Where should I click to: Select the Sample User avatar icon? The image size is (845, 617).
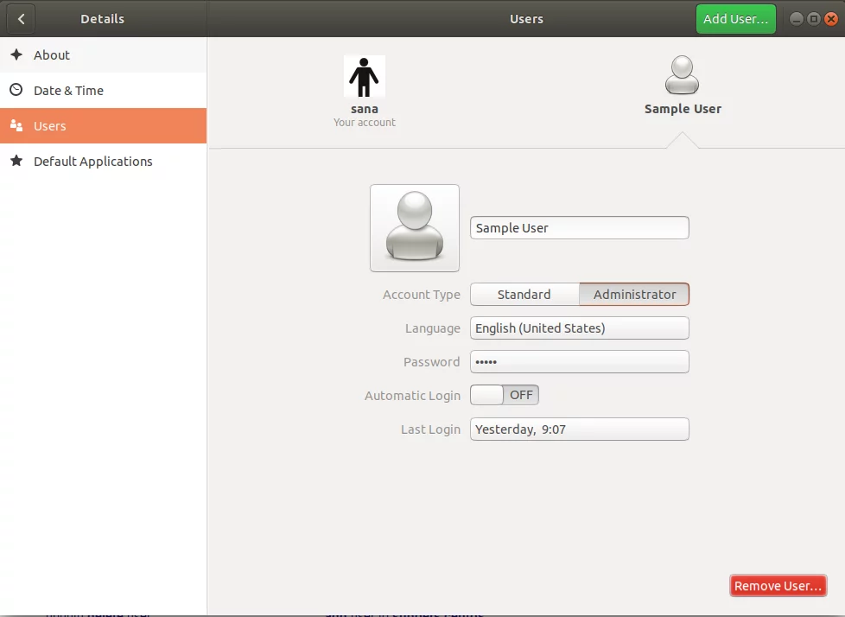pos(682,75)
